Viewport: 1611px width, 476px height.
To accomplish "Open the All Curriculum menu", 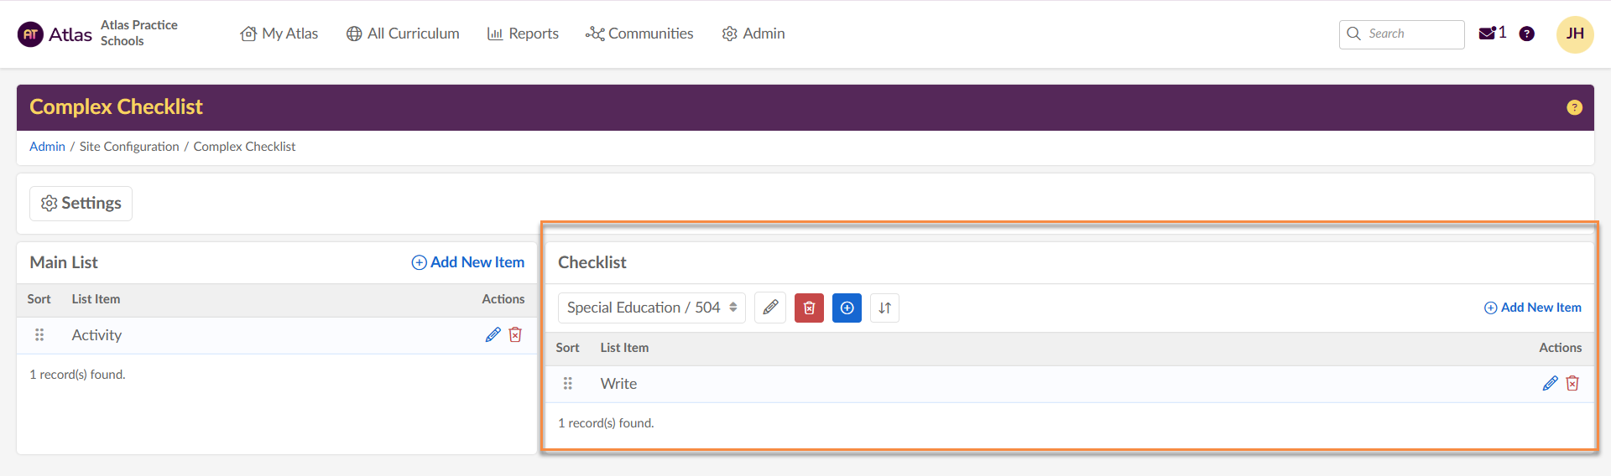I will [403, 34].
